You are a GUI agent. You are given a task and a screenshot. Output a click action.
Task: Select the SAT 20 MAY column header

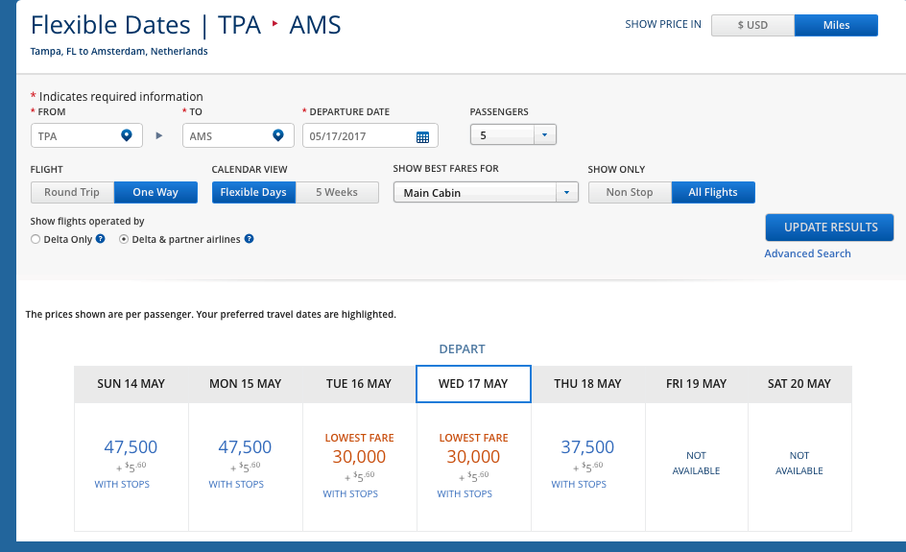point(799,384)
